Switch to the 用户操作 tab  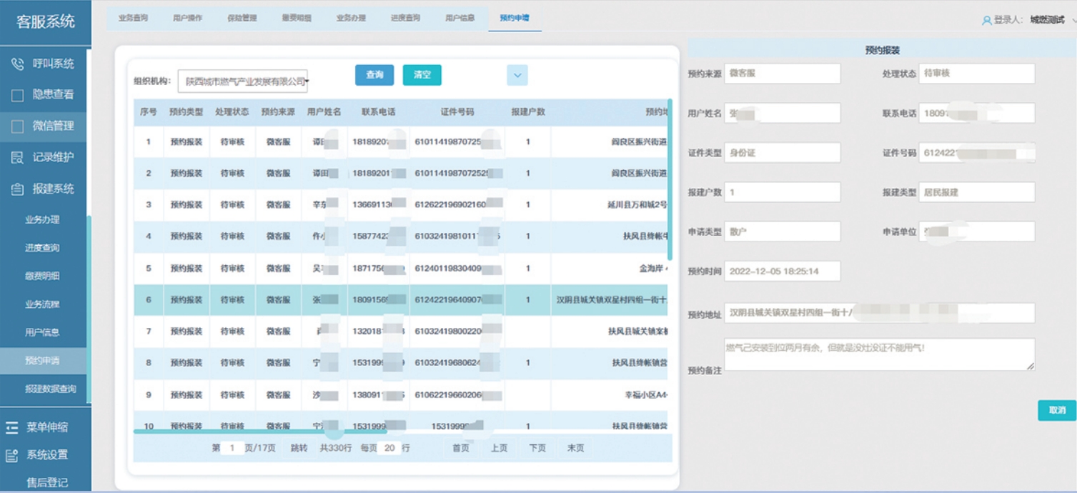click(187, 18)
